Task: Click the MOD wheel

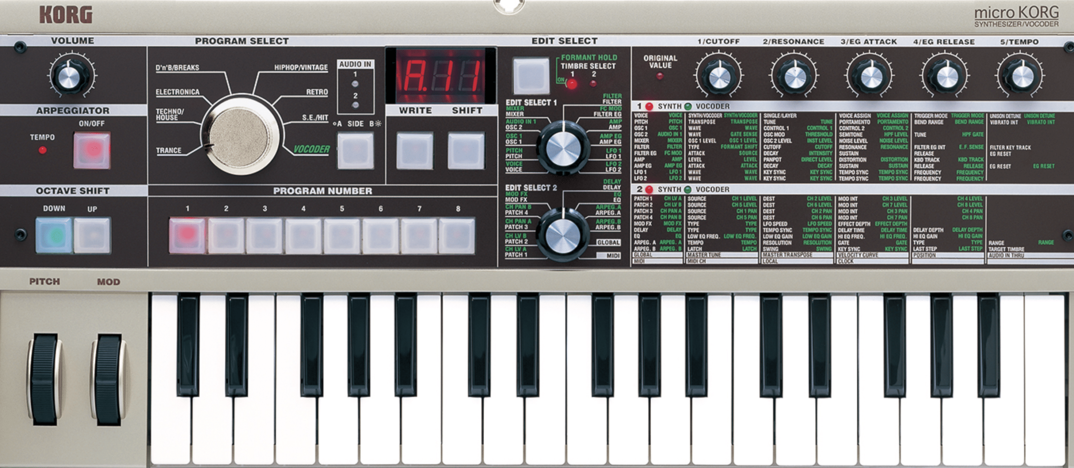Action: [109, 380]
